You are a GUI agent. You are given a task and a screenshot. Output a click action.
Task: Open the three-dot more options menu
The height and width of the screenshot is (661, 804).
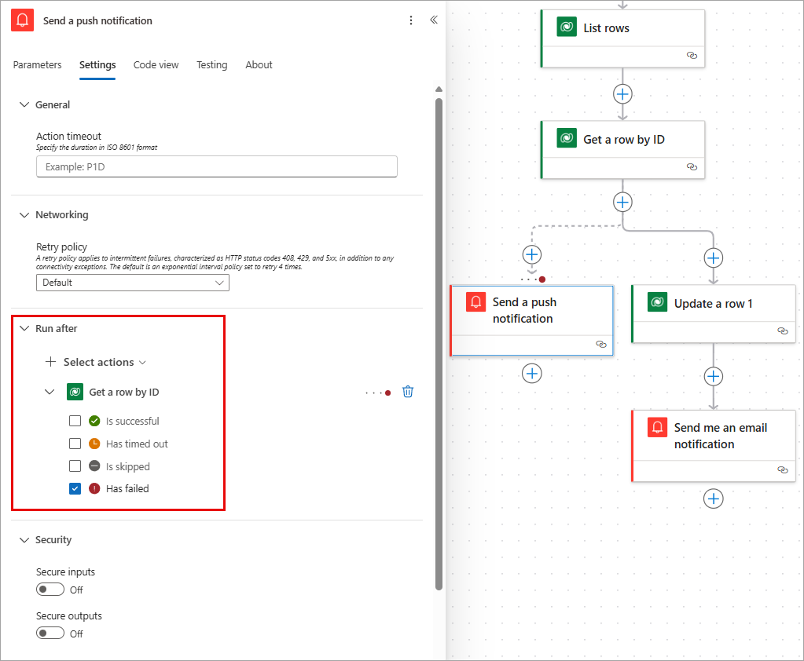coord(411,20)
